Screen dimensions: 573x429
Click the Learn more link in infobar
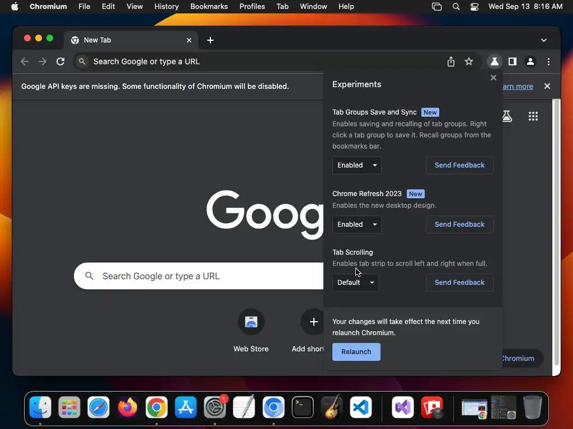coord(518,87)
